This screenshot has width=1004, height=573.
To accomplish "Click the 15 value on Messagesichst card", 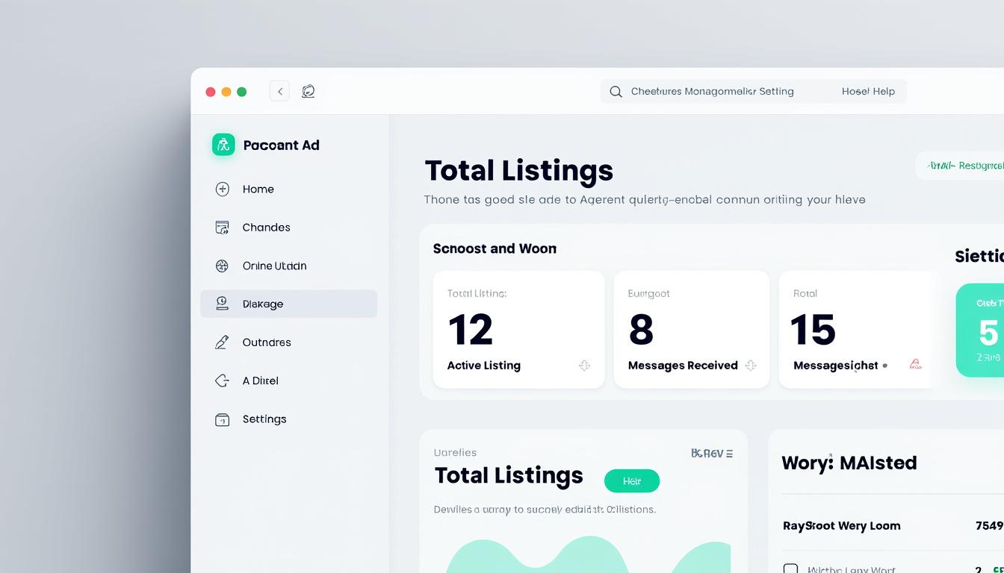I will click(813, 329).
